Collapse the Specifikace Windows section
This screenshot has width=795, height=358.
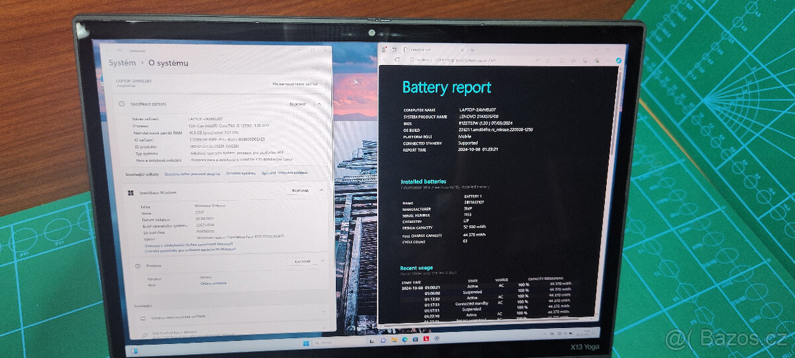[x=322, y=191]
